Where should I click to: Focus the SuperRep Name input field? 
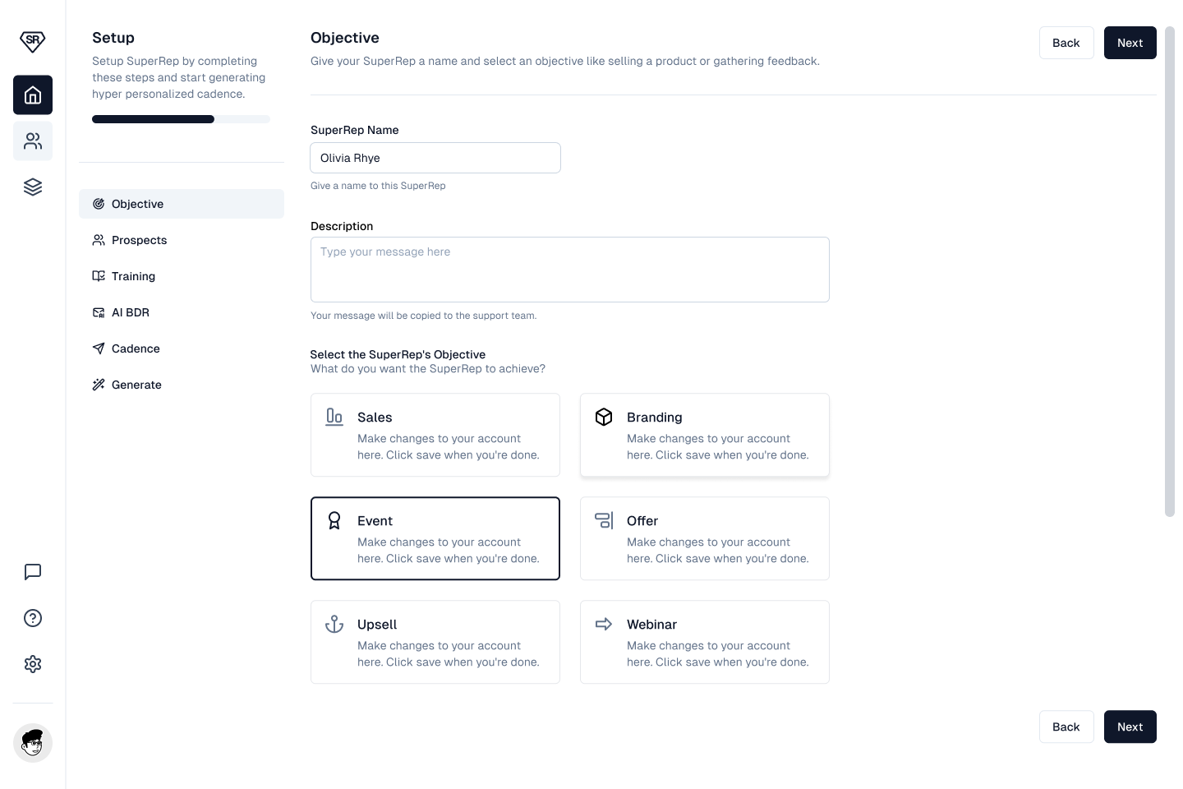point(435,158)
